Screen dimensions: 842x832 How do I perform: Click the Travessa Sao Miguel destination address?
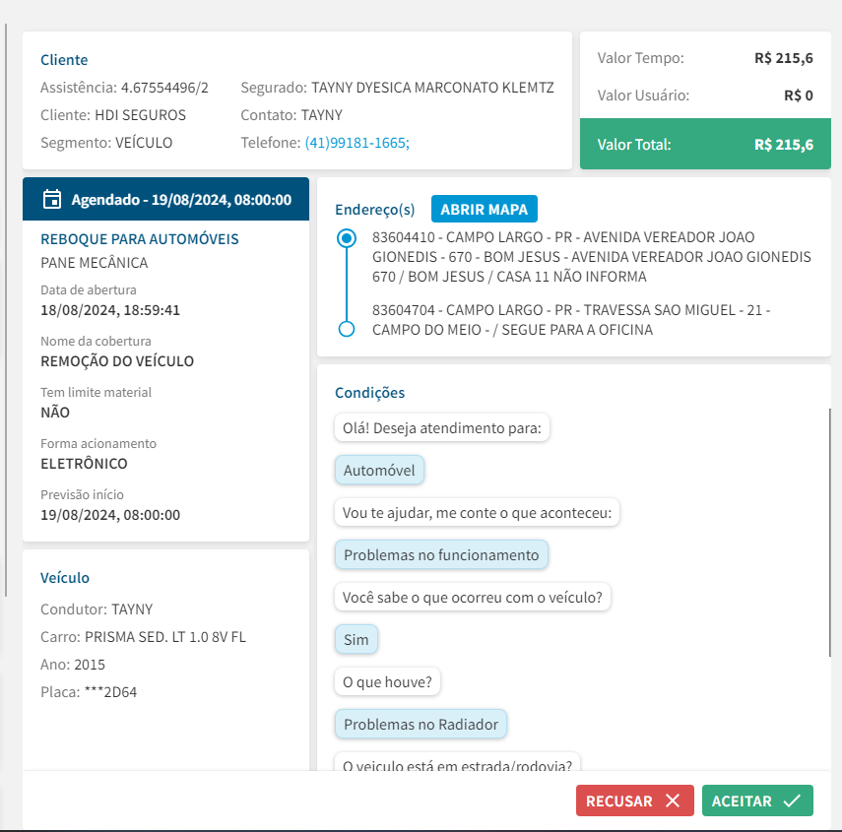[571, 320]
